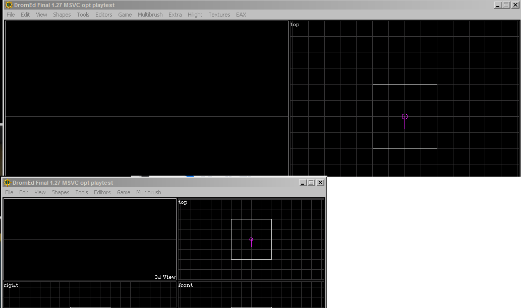This screenshot has height=308, width=521.
Task: Open the EAX menu
Action: coord(241,15)
